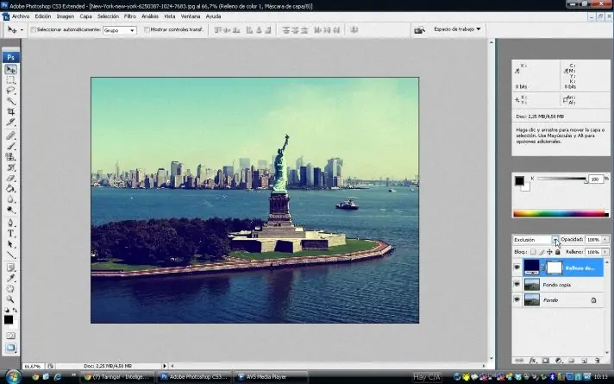Image resolution: width=614 pixels, height=384 pixels.
Task: Check Mostrar controles transf. option
Action: tap(146, 29)
